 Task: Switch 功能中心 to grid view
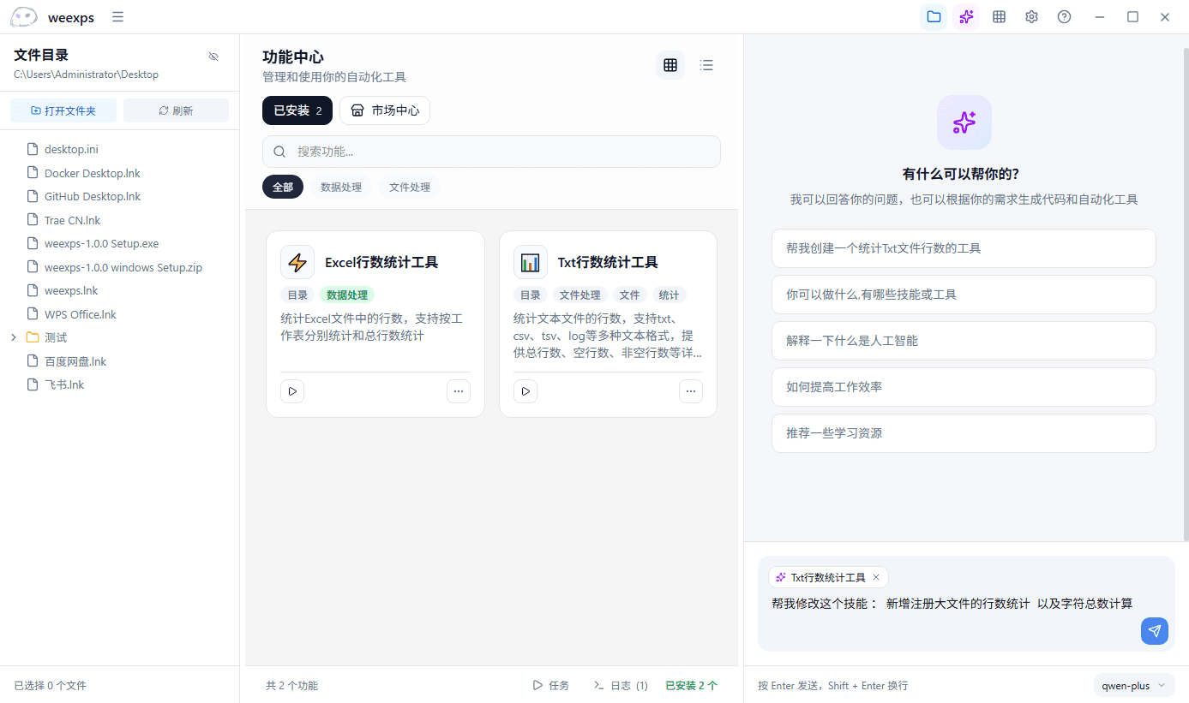[x=670, y=64]
